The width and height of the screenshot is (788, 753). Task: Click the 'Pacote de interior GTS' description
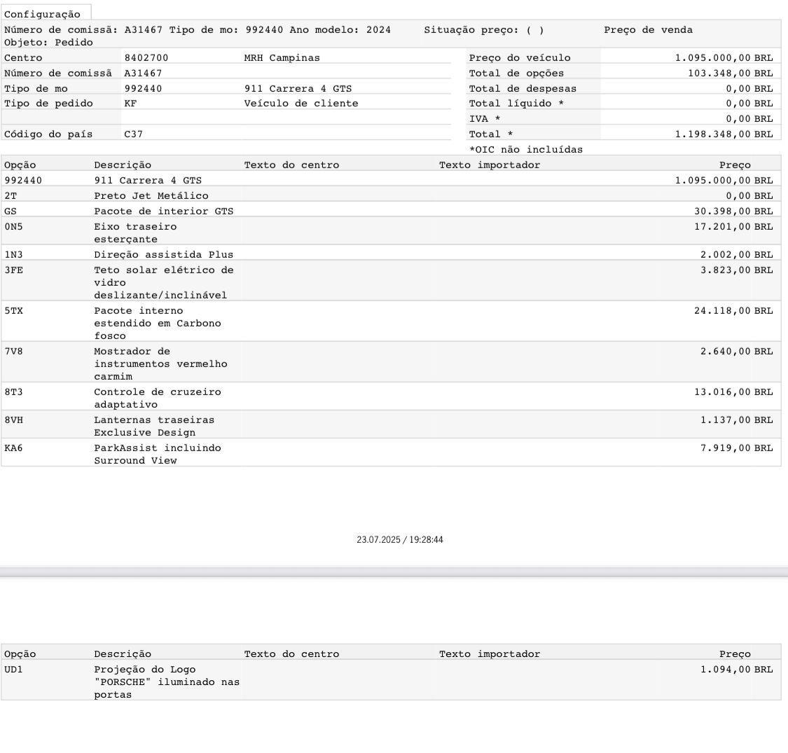point(163,211)
